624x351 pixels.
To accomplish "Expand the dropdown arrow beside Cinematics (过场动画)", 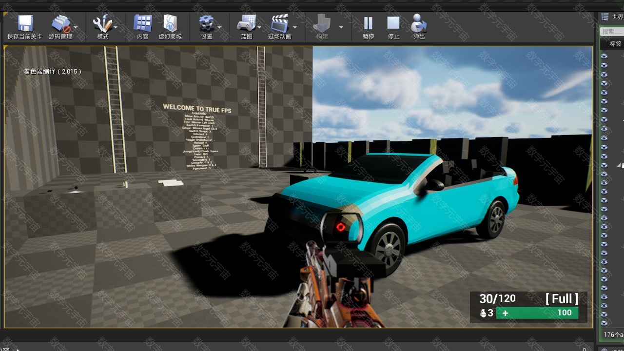I will tap(295, 27).
